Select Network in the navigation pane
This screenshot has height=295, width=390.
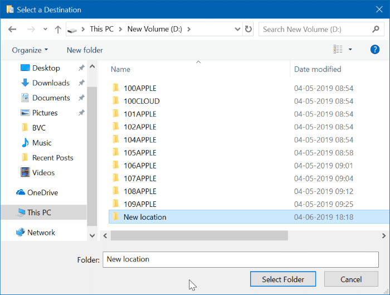coord(41,233)
